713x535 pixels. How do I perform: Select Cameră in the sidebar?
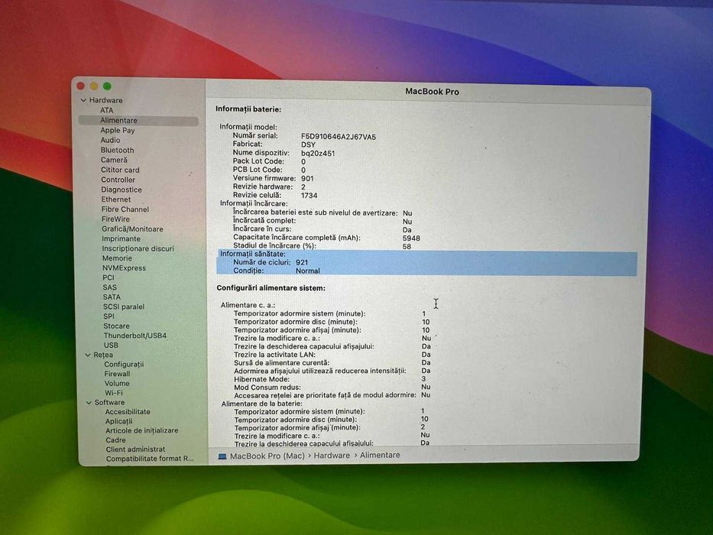114,160
